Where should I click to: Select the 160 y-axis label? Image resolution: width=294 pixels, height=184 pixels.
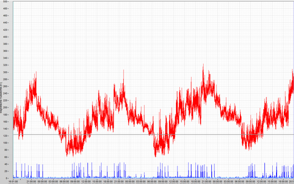tap(5, 122)
